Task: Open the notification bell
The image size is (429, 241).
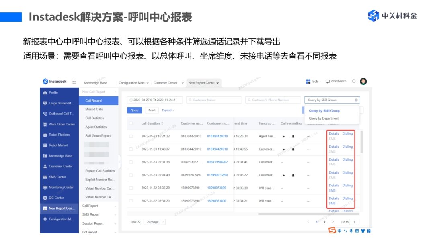Action: (x=354, y=81)
